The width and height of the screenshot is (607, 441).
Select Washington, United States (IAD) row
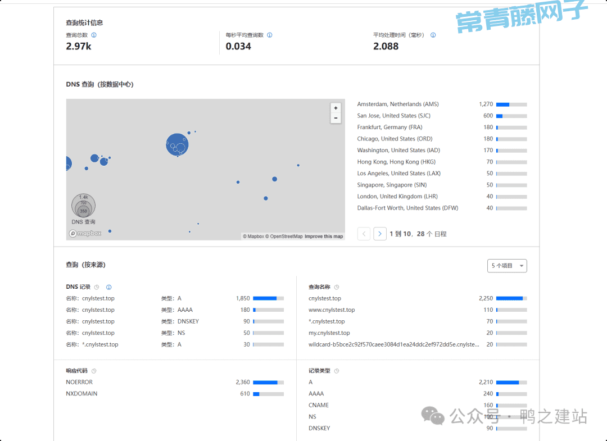click(x=442, y=151)
